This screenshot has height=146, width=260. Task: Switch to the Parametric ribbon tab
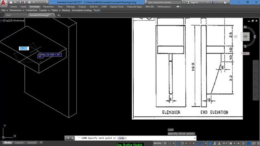point(49,6)
